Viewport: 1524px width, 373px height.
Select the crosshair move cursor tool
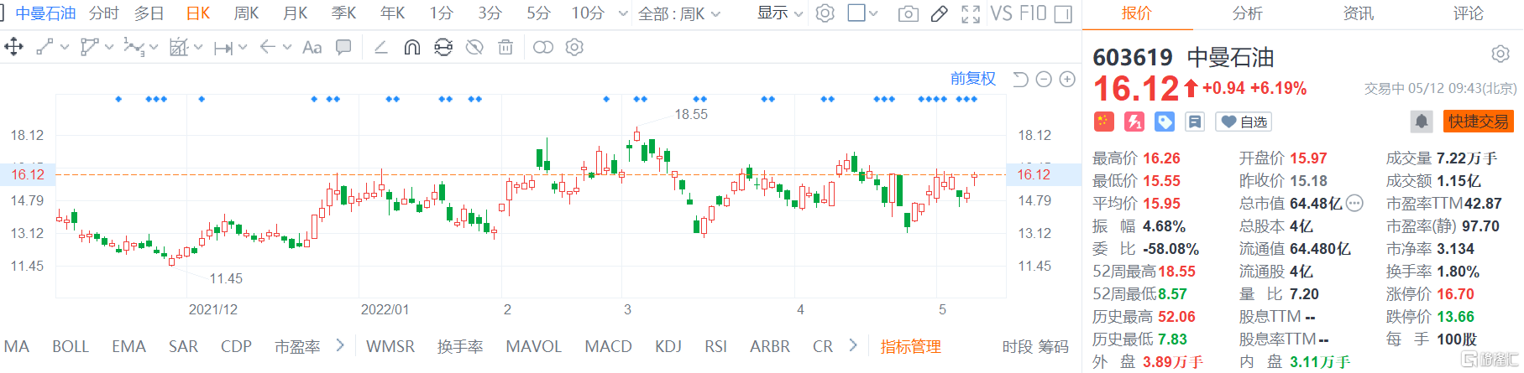pyautogui.click(x=13, y=48)
